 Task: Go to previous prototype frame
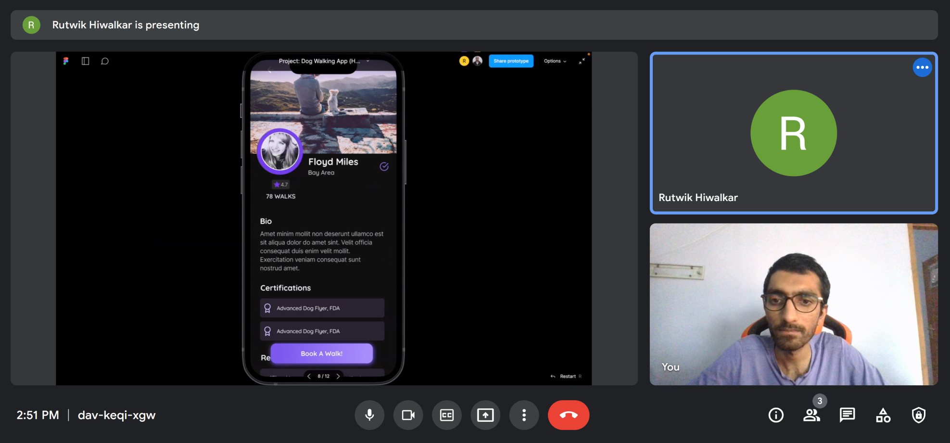tap(309, 376)
